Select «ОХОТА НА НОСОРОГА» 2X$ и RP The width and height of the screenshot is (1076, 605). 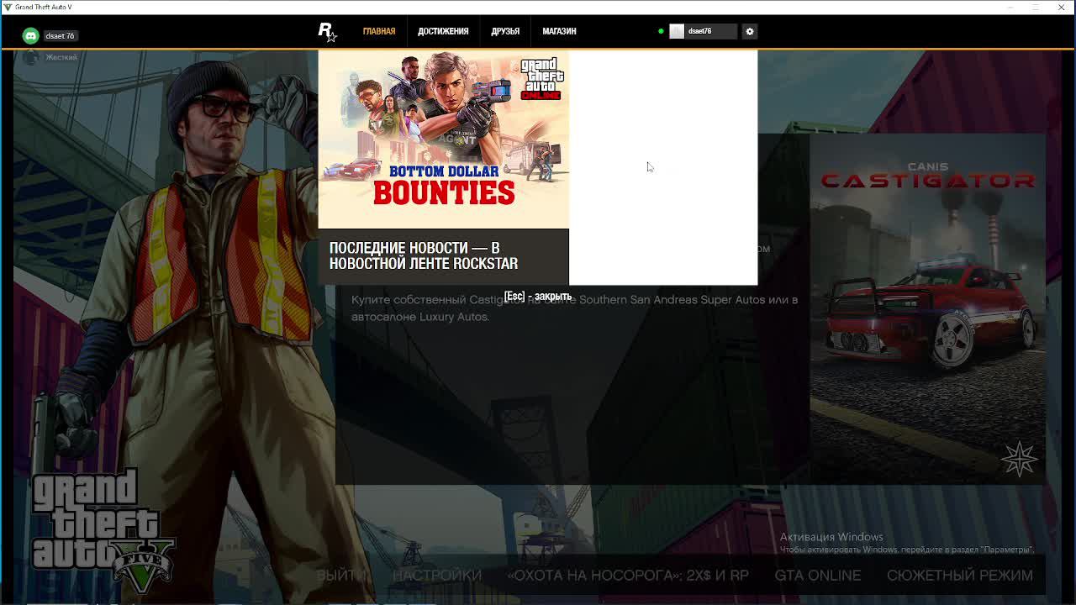coord(627,576)
